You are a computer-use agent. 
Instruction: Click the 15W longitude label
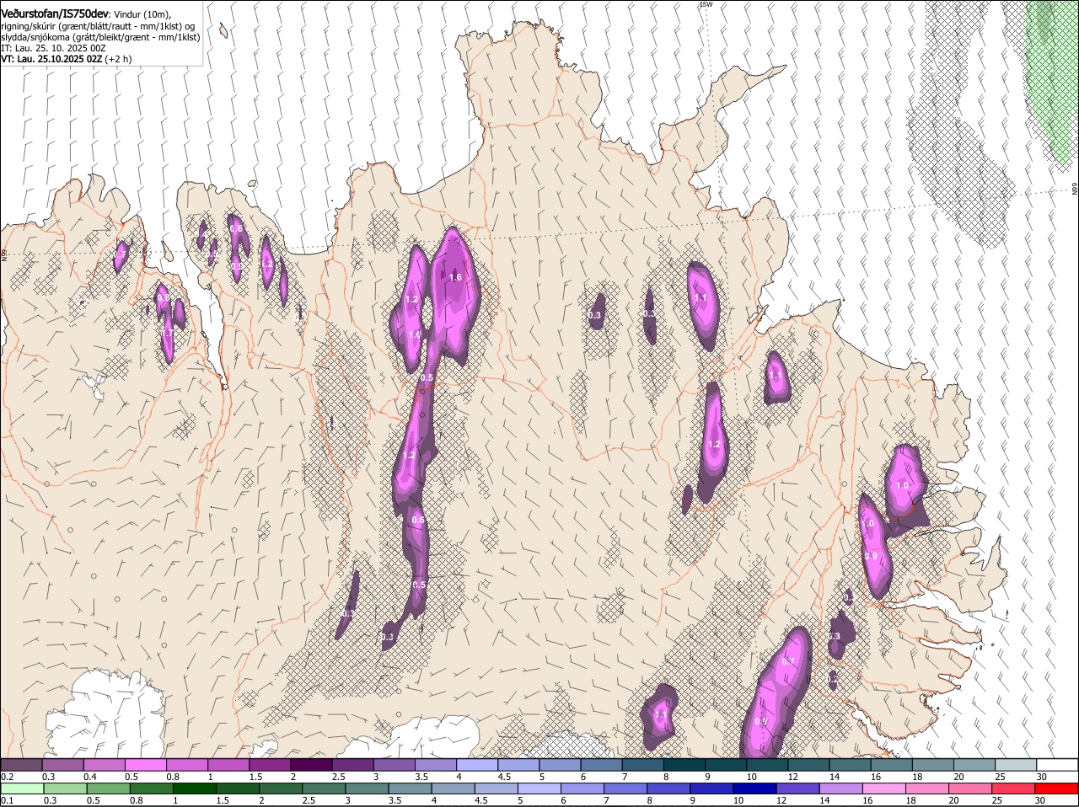tap(706, 5)
